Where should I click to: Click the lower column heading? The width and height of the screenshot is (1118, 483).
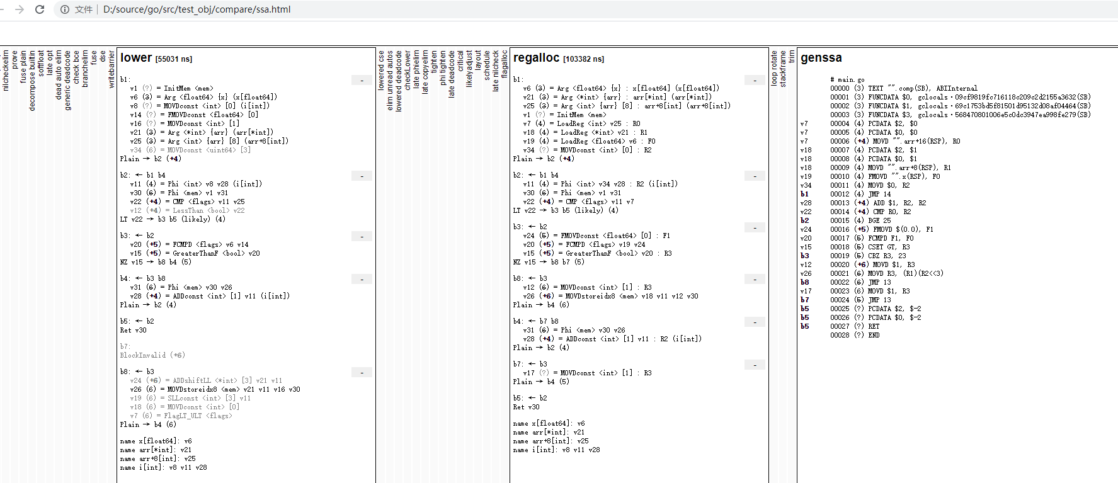(x=156, y=58)
